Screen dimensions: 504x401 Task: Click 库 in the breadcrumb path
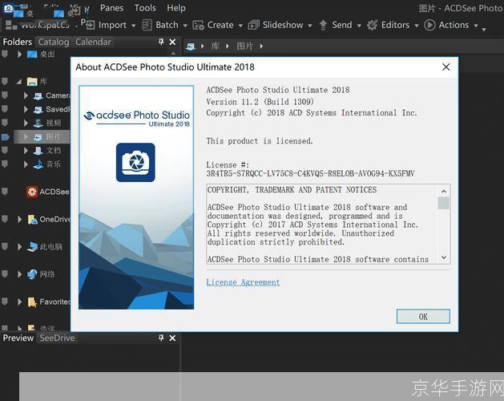[216, 47]
